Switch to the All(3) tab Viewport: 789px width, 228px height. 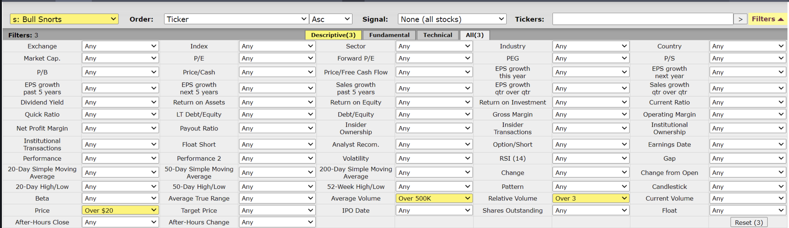(x=474, y=35)
